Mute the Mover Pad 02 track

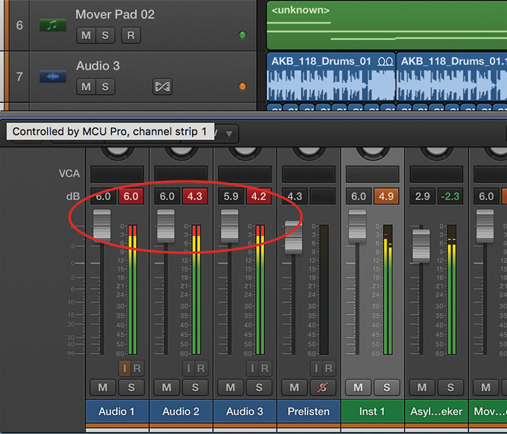click(x=86, y=35)
